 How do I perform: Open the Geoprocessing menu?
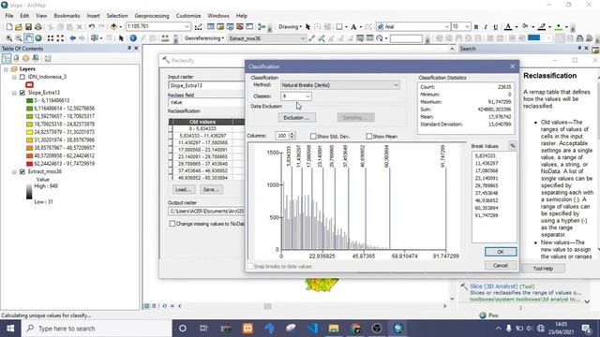[x=152, y=16]
